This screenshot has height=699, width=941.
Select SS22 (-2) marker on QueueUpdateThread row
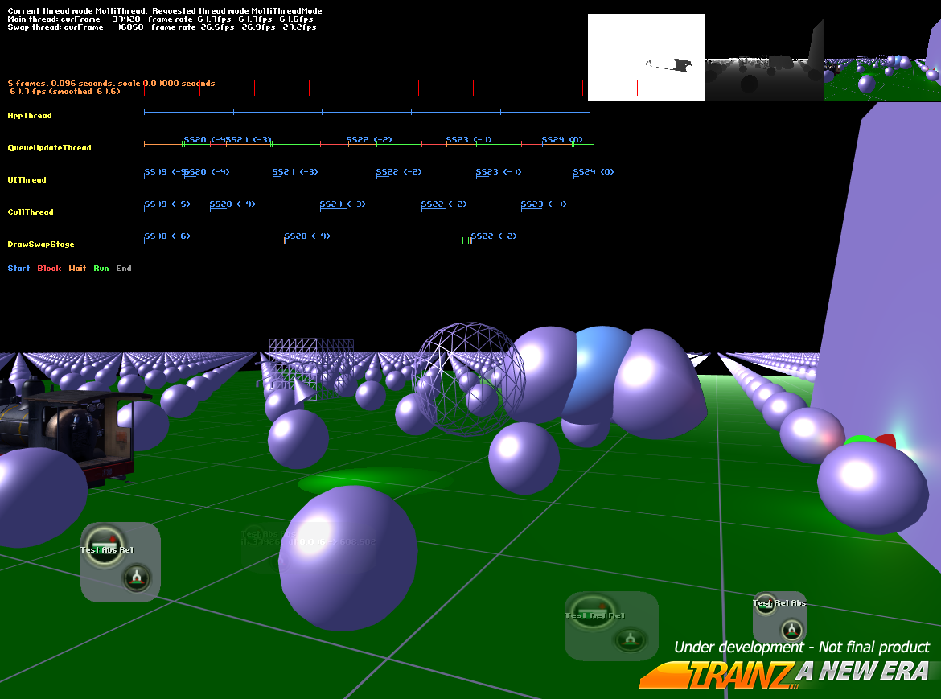click(x=369, y=140)
